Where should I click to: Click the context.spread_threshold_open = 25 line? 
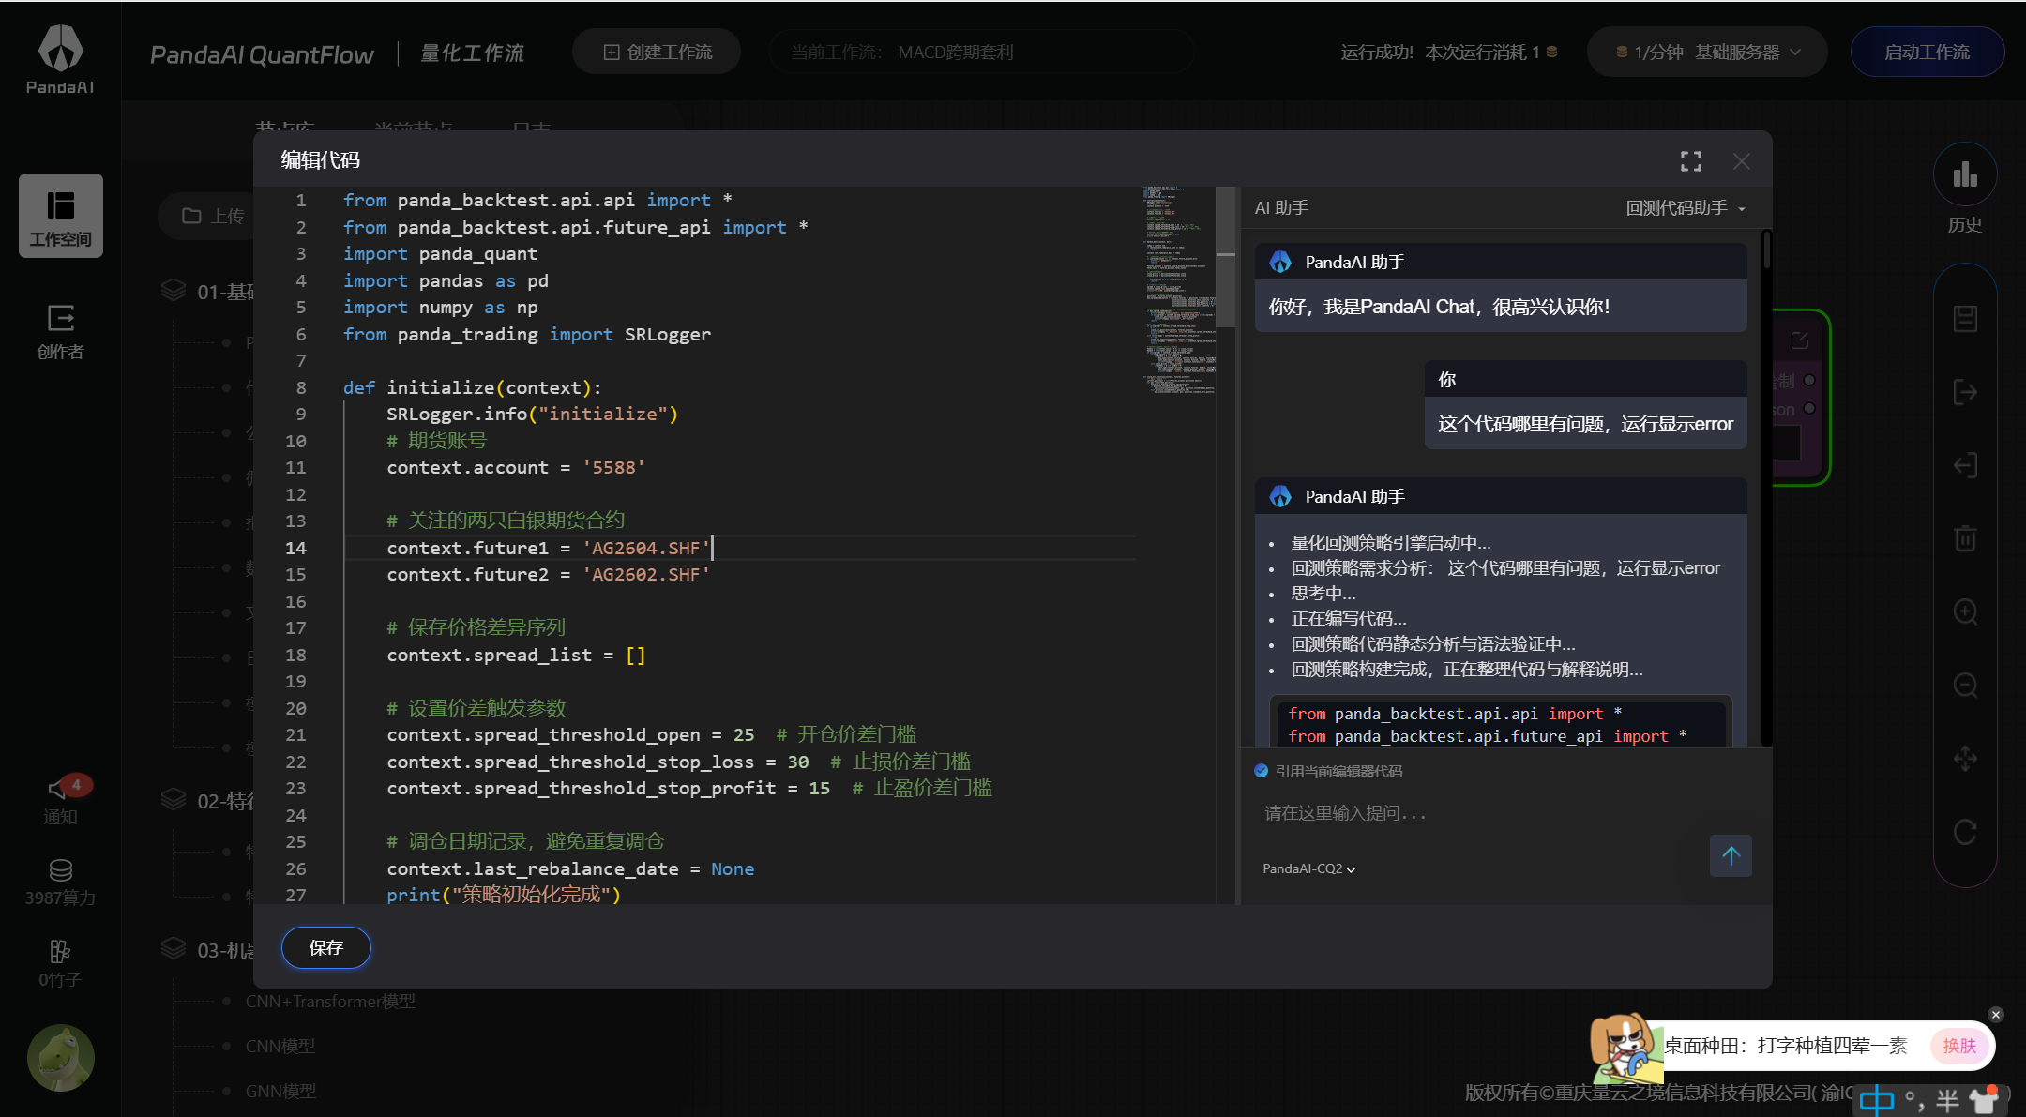click(x=651, y=735)
